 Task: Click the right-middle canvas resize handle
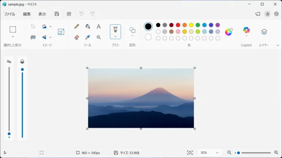click(x=195, y=98)
